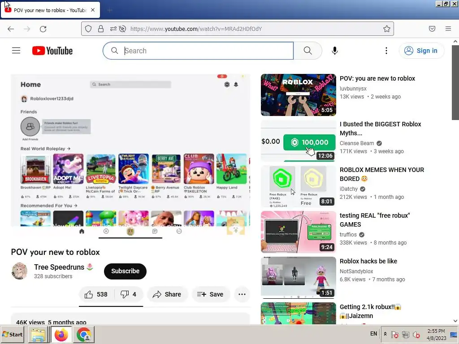
Task: Click luvbunnysx channel name
Action: [x=353, y=88]
